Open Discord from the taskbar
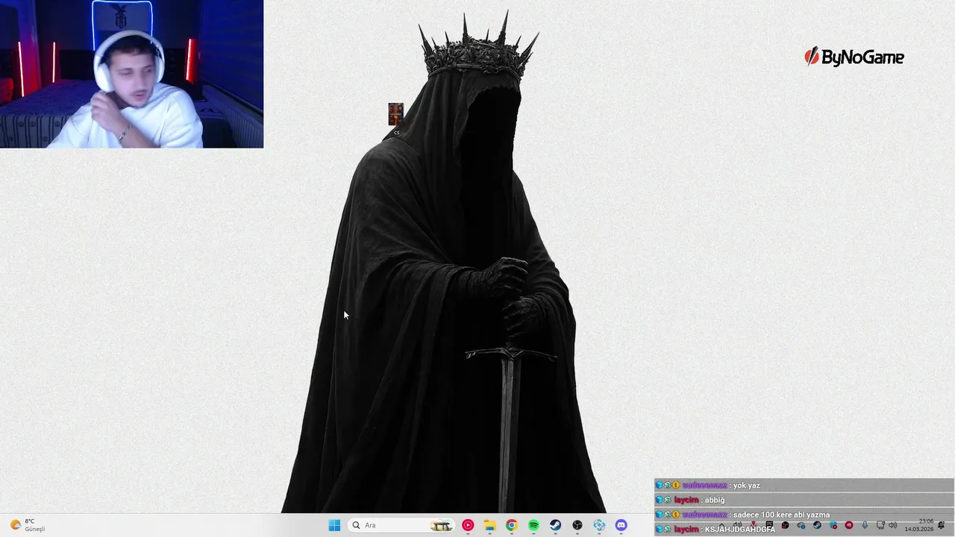 coord(621,525)
